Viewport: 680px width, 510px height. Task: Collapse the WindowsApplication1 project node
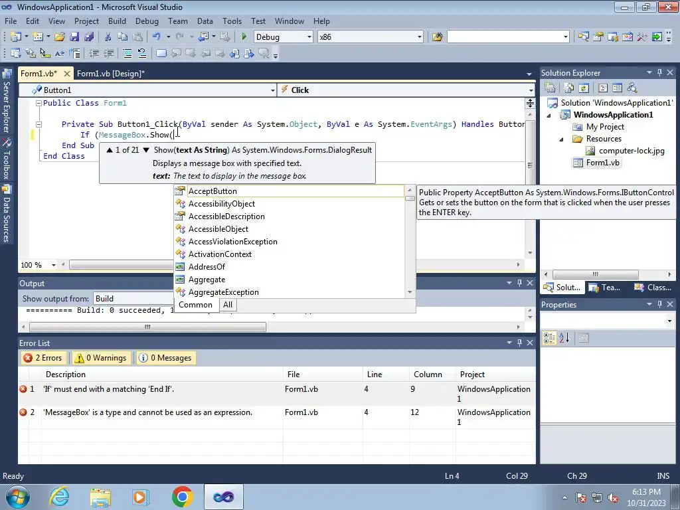pyautogui.click(x=549, y=116)
